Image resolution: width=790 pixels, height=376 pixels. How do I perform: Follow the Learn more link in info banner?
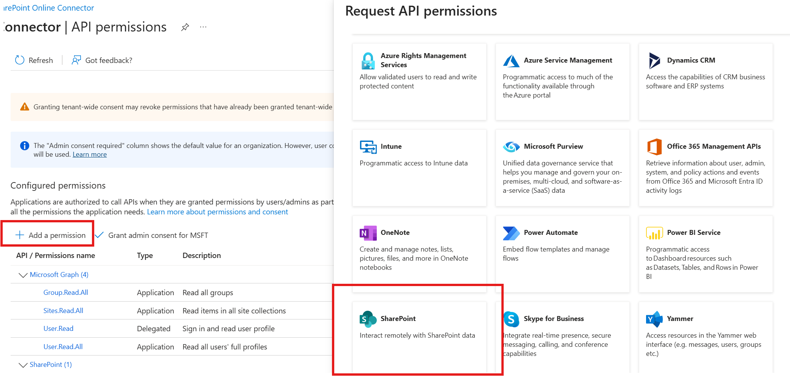click(90, 154)
